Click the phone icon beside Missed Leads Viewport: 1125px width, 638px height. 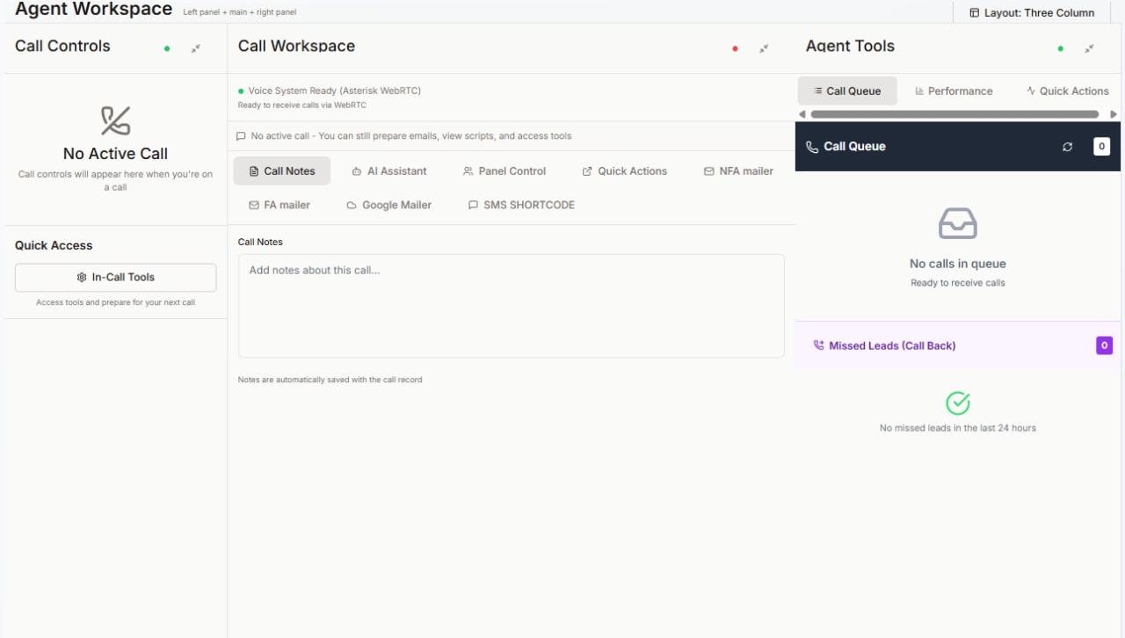point(819,345)
